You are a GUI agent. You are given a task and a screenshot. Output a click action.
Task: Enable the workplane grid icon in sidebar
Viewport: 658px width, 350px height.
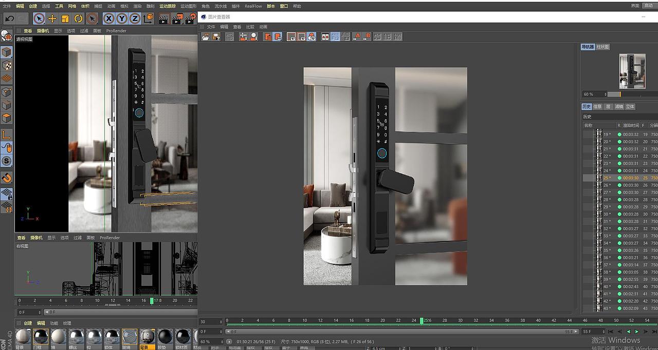[7, 79]
